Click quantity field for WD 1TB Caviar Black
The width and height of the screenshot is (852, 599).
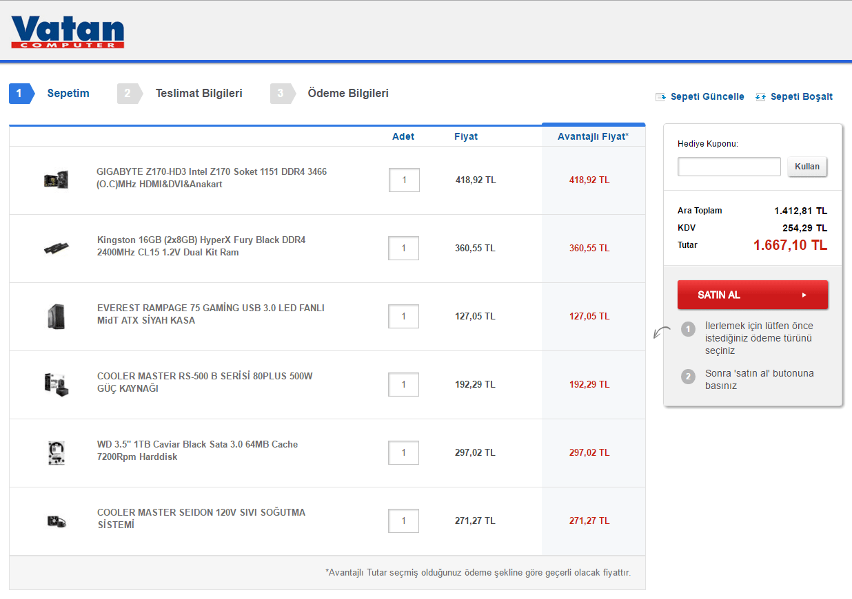click(404, 452)
